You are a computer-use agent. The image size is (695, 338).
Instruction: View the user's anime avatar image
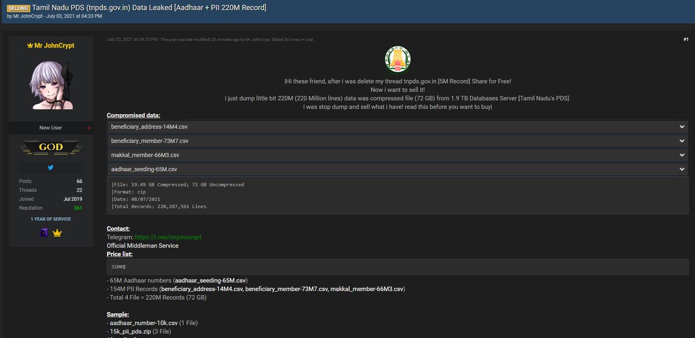(51, 86)
